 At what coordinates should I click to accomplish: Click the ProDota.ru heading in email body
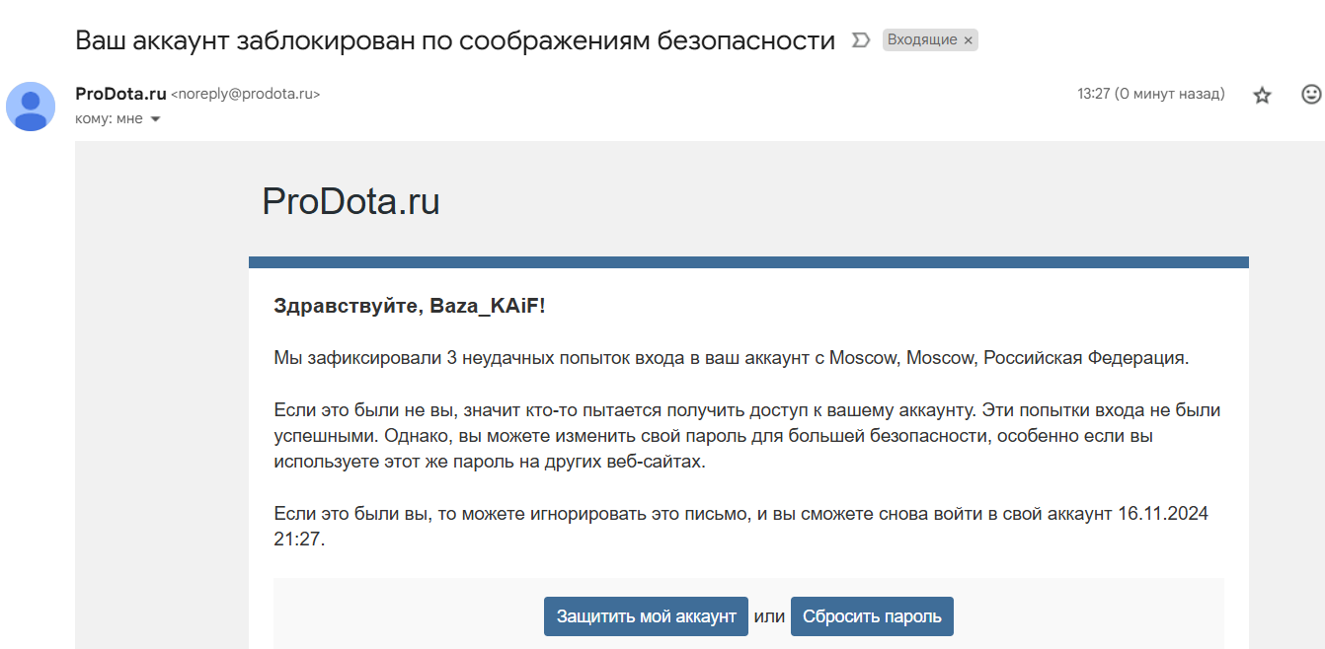351,202
